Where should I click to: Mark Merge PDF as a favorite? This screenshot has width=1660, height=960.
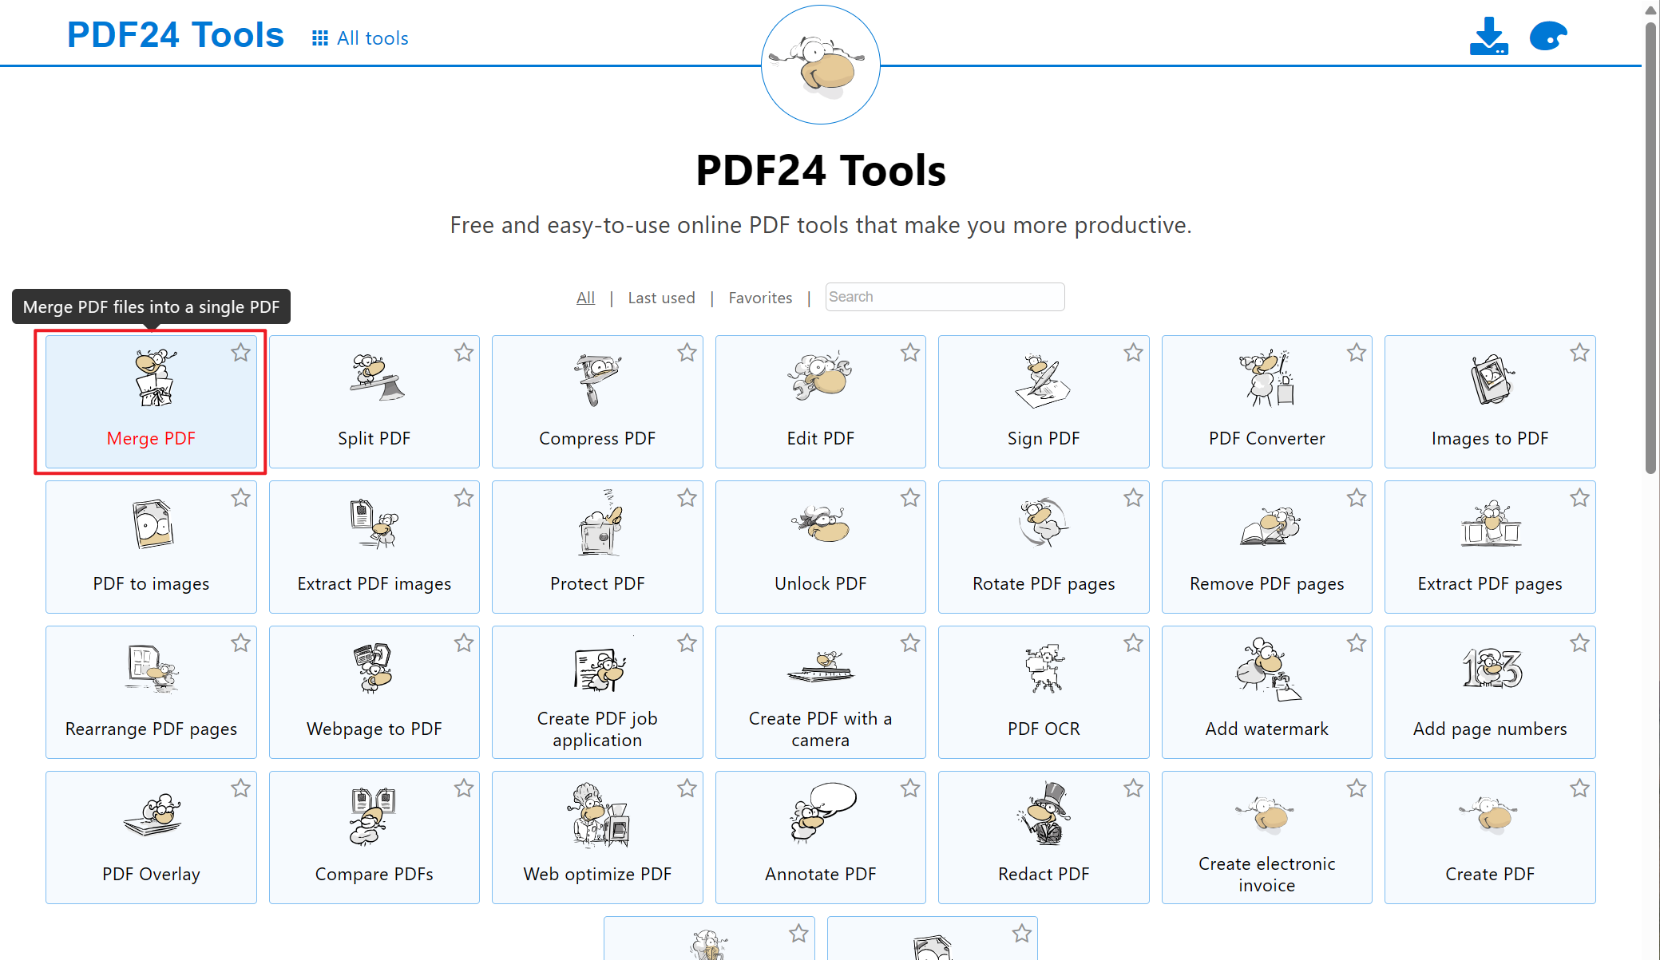tap(241, 352)
